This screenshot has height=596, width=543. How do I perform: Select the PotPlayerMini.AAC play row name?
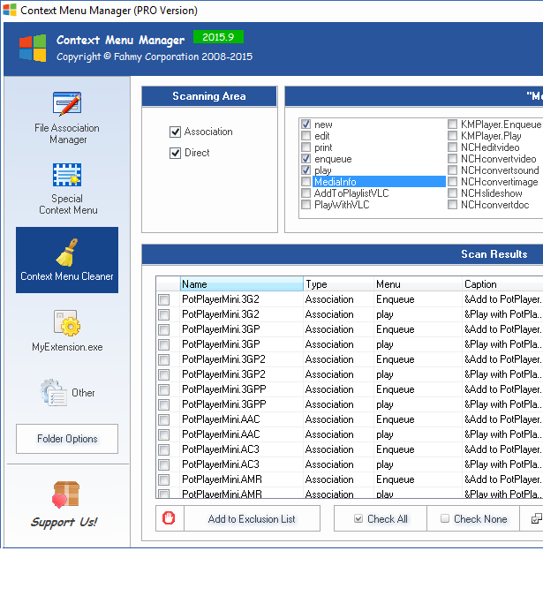pos(221,434)
